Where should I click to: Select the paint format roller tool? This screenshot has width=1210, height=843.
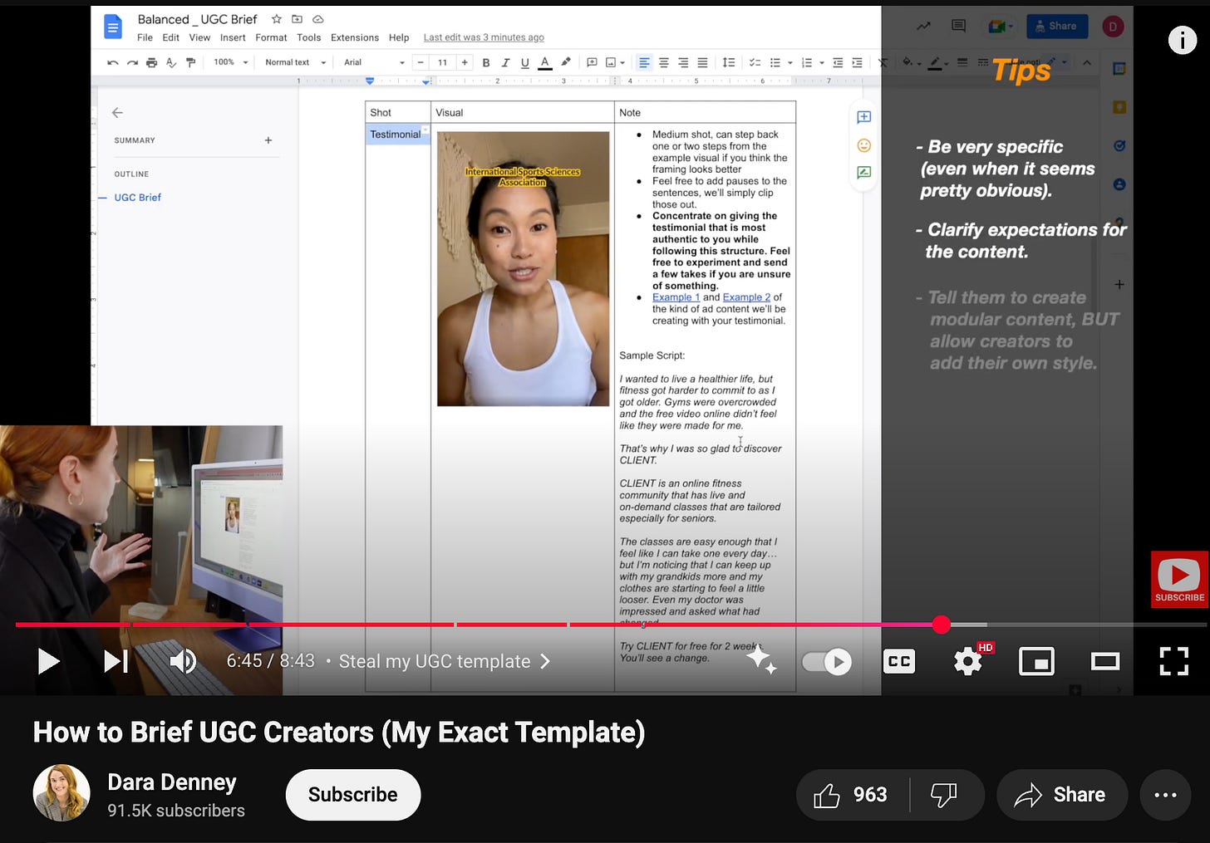click(x=190, y=62)
